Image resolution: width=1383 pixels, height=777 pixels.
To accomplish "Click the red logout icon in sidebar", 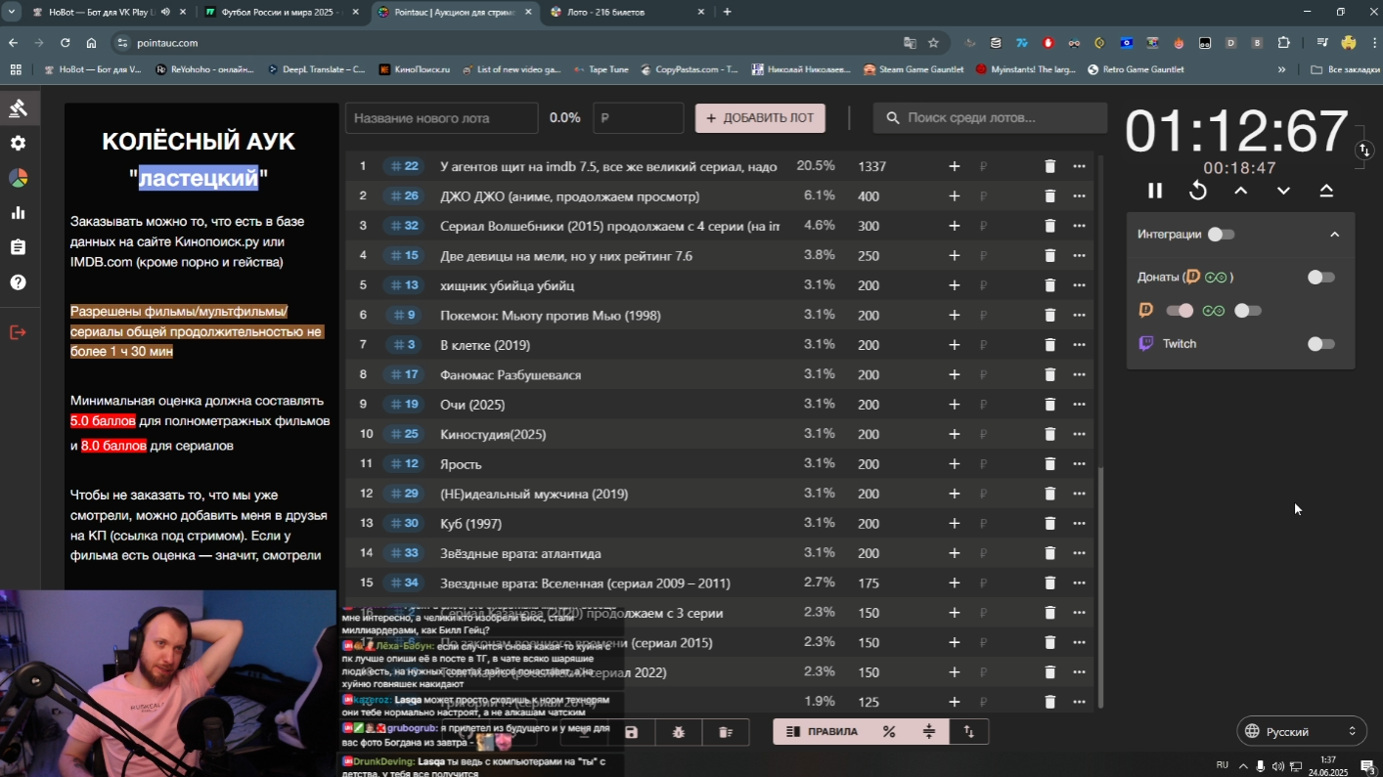I will coord(18,332).
